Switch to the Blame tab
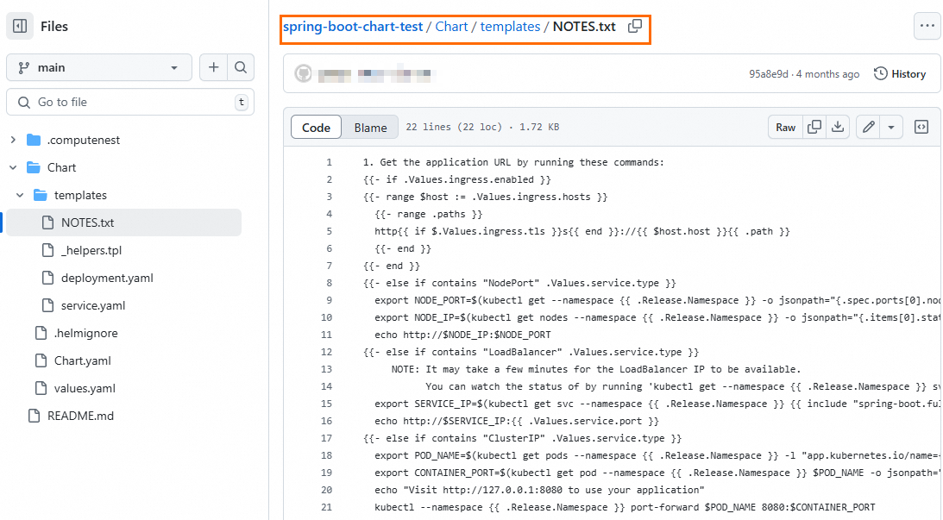The image size is (943, 520). click(370, 128)
